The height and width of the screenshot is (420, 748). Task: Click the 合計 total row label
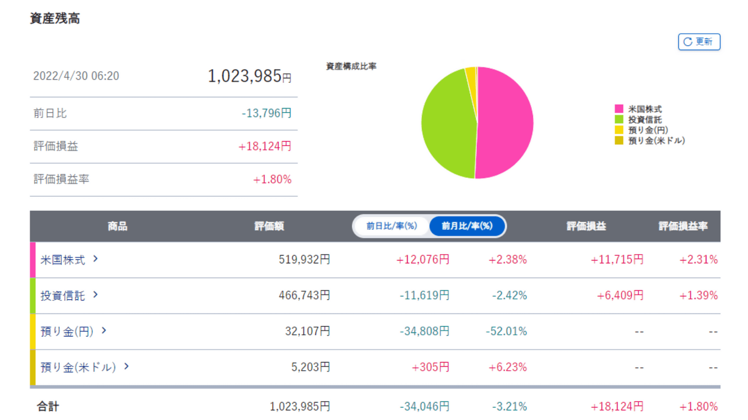[48, 407]
